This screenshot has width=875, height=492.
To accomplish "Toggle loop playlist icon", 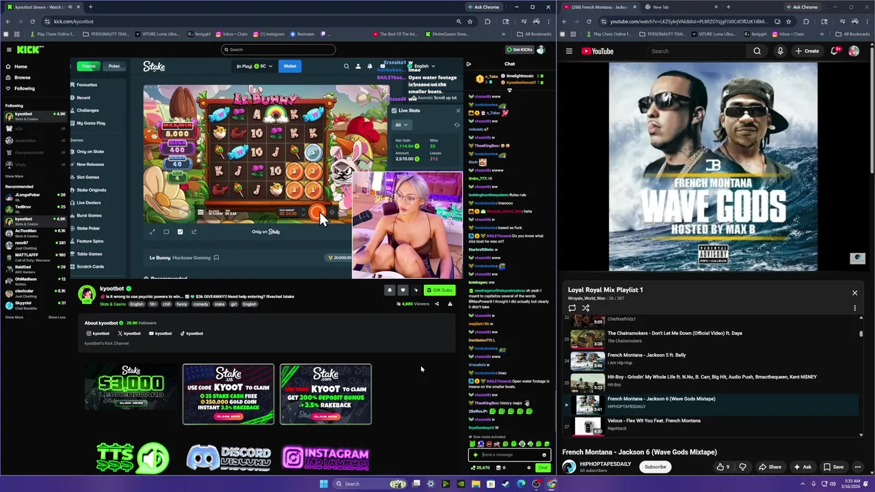I will [572, 308].
